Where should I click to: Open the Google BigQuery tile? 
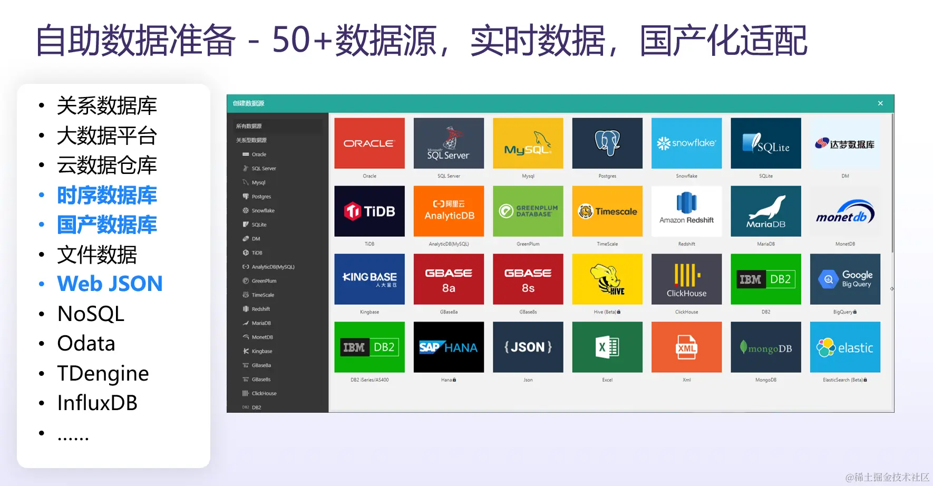coord(845,279)
